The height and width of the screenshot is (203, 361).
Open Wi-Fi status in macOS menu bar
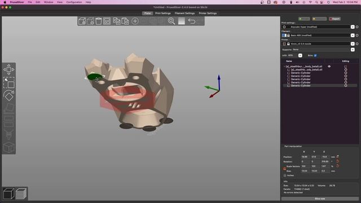(310, 2)
